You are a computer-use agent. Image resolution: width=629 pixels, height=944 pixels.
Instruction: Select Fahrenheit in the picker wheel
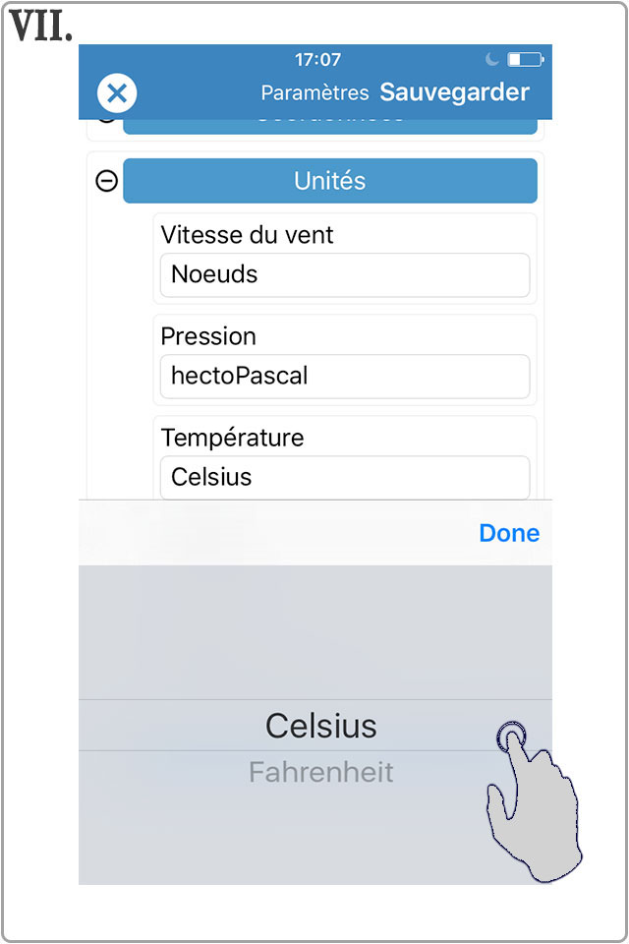(x=321, y=772)
